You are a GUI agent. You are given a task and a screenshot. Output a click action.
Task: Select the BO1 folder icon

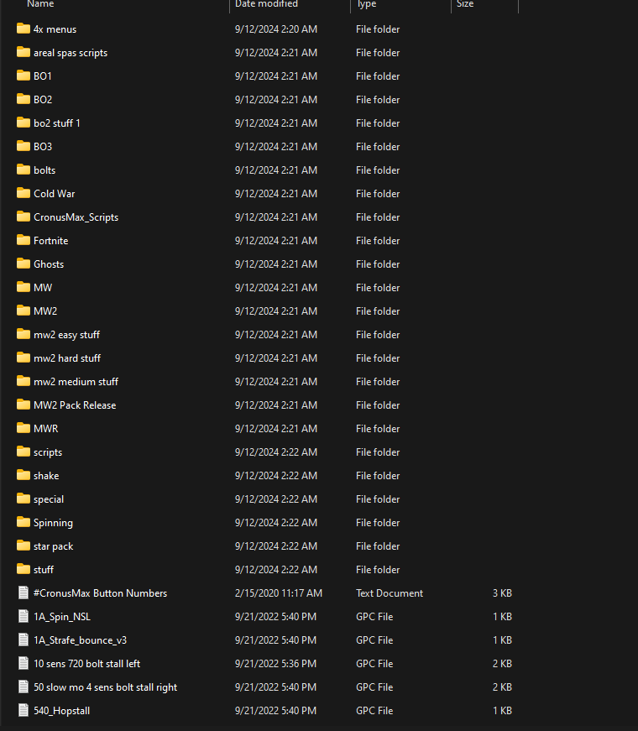coord(24,76)
